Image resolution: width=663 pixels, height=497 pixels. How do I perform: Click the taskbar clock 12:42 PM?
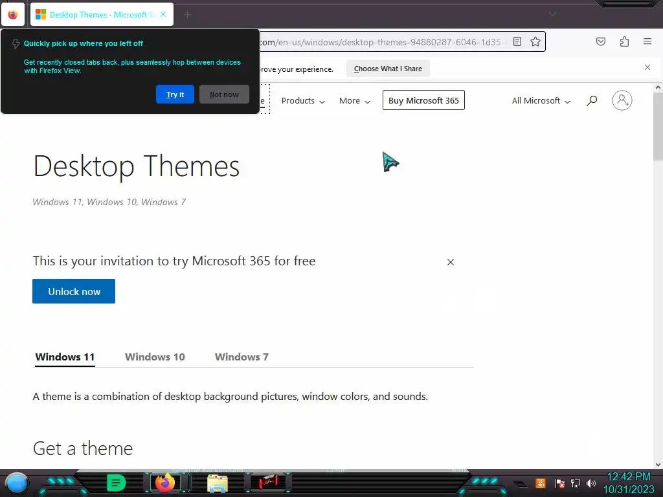click(629, 477)
